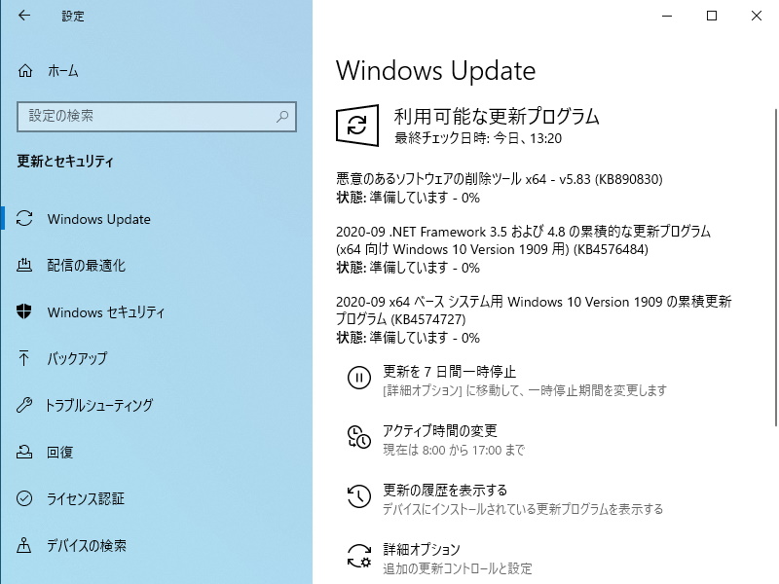The width and height of the screenshot is (779, 584).
Task: Click the pause period hint mentioning [詳細オプション]
Action: click(525, 390)
